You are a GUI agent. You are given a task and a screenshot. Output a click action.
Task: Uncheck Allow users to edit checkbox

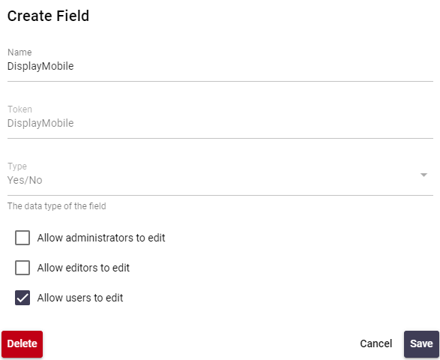click(x=22, y=298)
